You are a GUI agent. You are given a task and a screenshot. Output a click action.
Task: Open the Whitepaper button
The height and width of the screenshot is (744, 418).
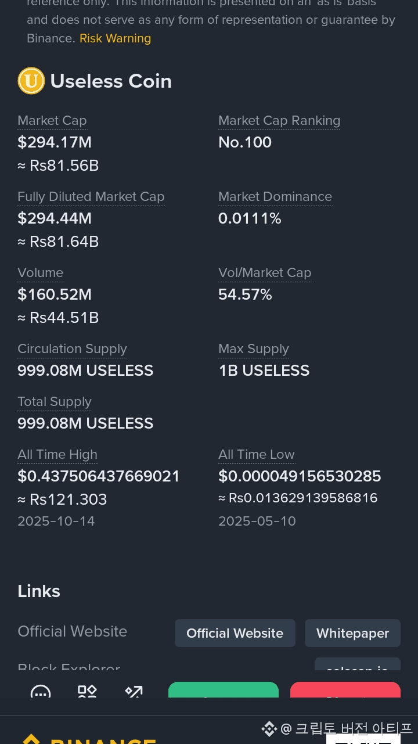pos(352,633)
